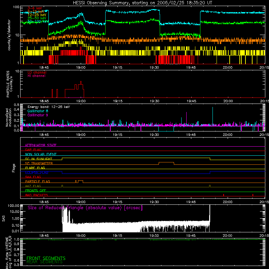Click the HESSI Observing Summary title text
The height and width of the screenshot is (269, 269).
tap(142, 3)
